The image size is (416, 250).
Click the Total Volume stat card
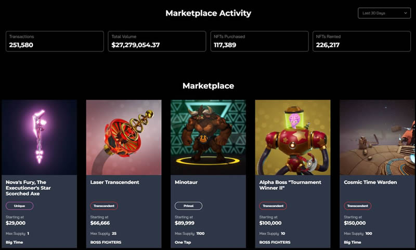click(x=157, y=41)
